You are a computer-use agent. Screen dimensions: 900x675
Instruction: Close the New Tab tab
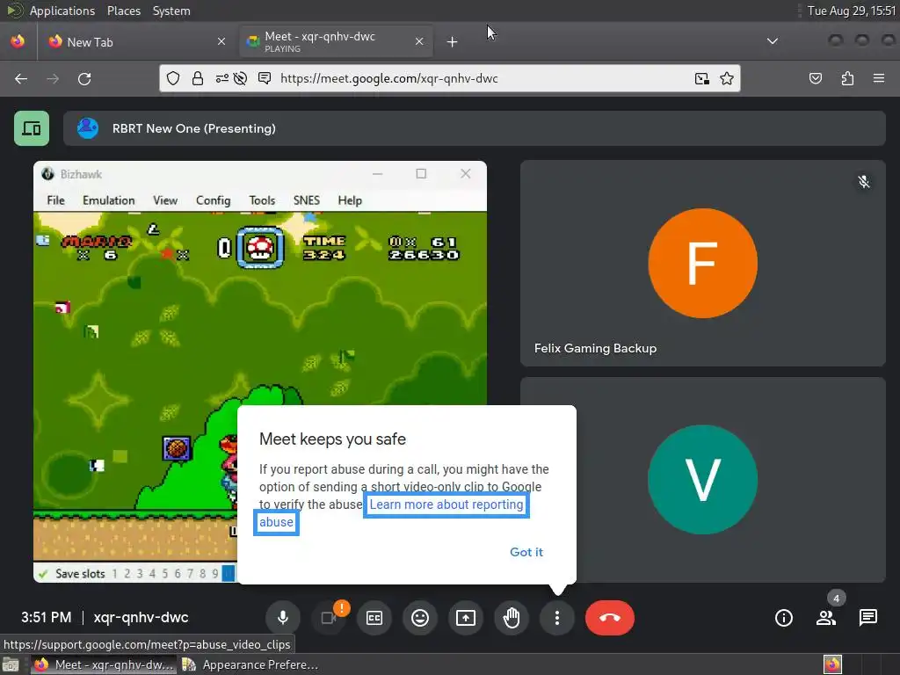pos(221,41)
